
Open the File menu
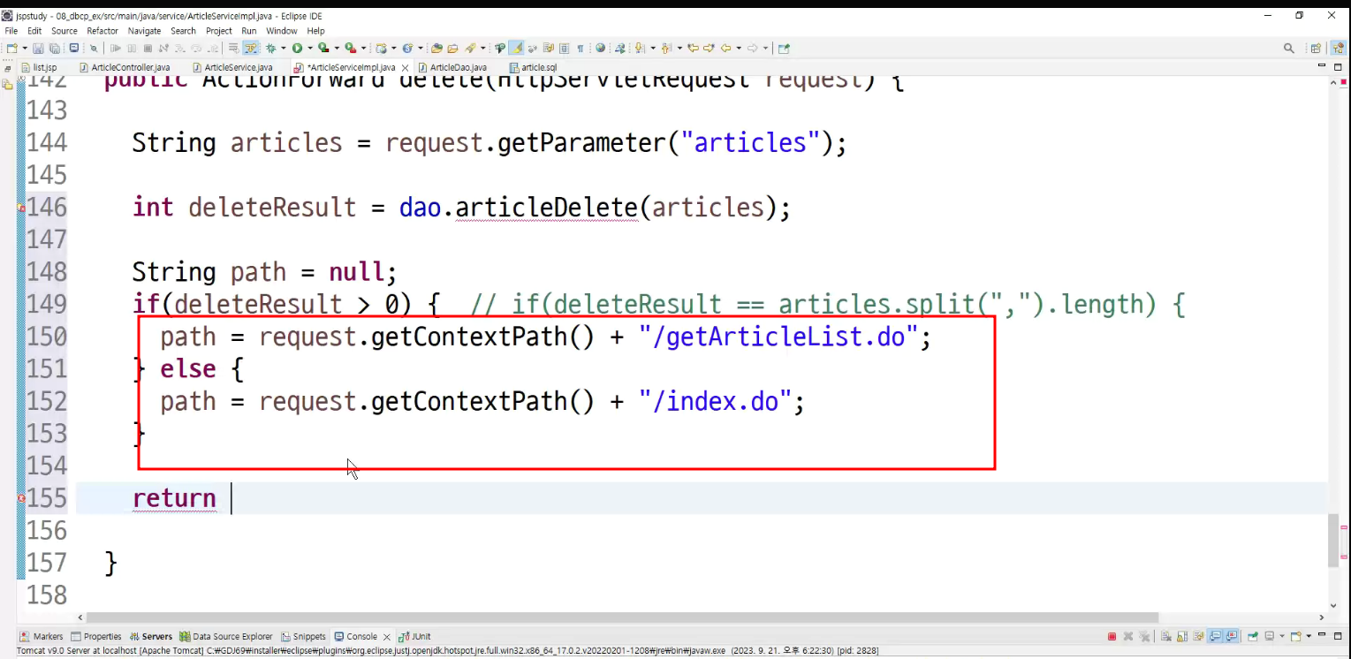tap(11, 31)
